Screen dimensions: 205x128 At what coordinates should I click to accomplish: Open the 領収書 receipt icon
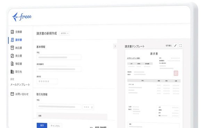12,64
